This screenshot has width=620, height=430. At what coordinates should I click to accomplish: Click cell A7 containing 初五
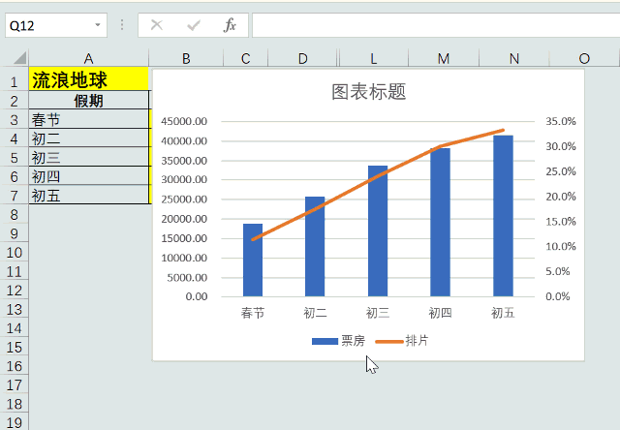[x=88, y=195]
